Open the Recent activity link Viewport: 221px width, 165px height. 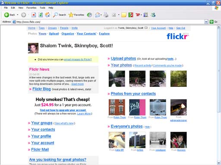pyautogui.click(x=143, y=65)
